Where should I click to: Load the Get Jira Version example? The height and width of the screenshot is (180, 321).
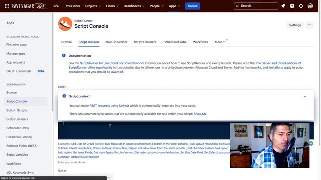124,152
